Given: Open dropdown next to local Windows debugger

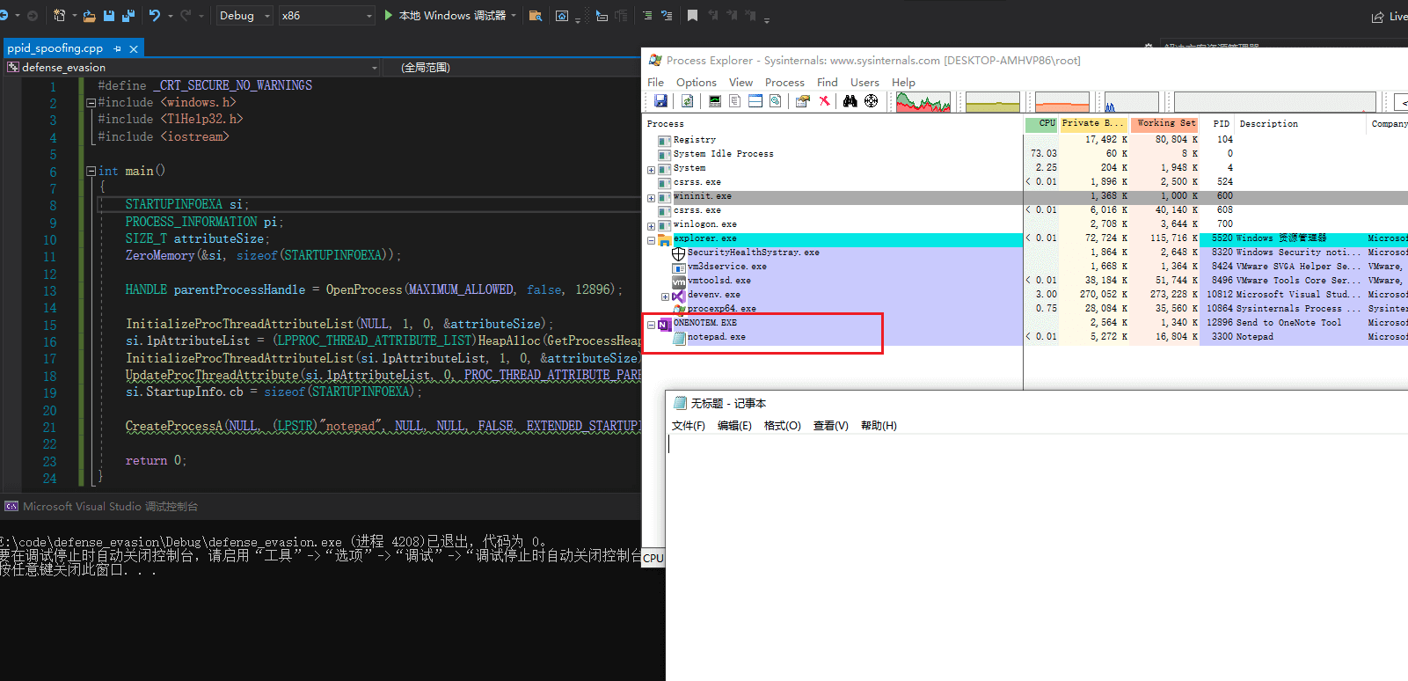Looking at the screenshot, I should click(514, 16).
